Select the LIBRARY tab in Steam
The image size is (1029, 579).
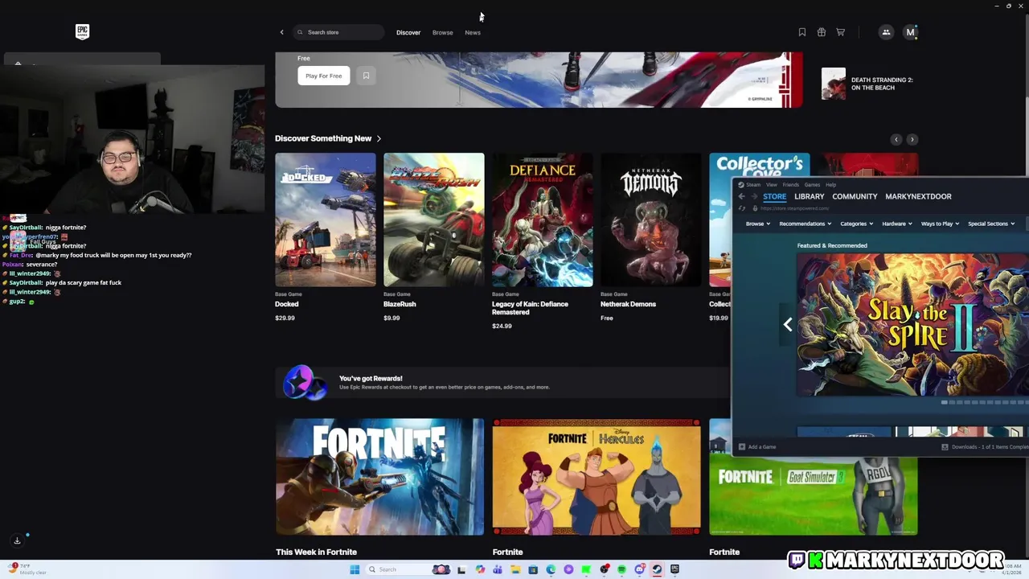[x=810, y=196]
